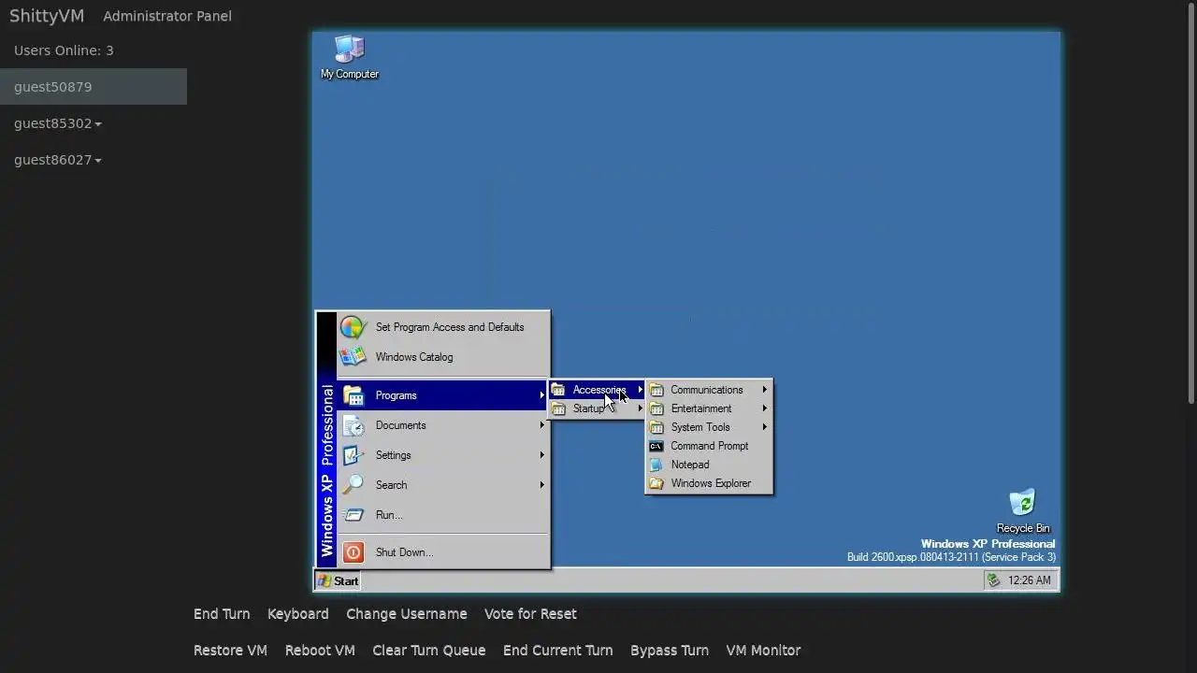Viewport: 1197px width, 673px height.
Task: Expand the guest86027 user dropdown
Action: pyautogui.click(x=97, y=161)
